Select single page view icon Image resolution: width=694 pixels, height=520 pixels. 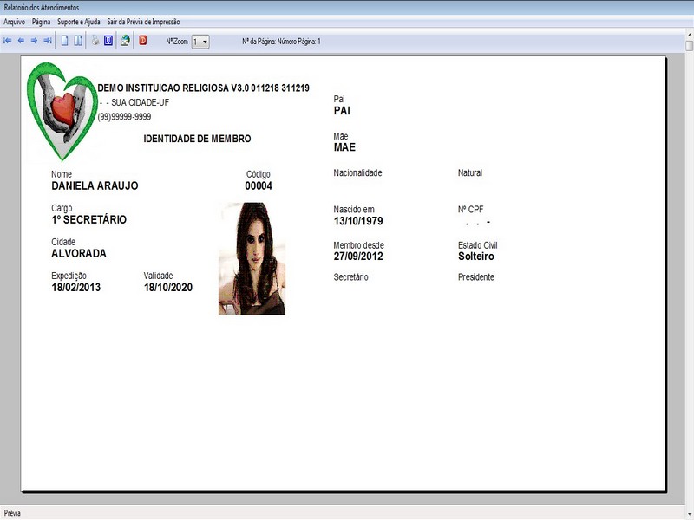tap(64, 41)
